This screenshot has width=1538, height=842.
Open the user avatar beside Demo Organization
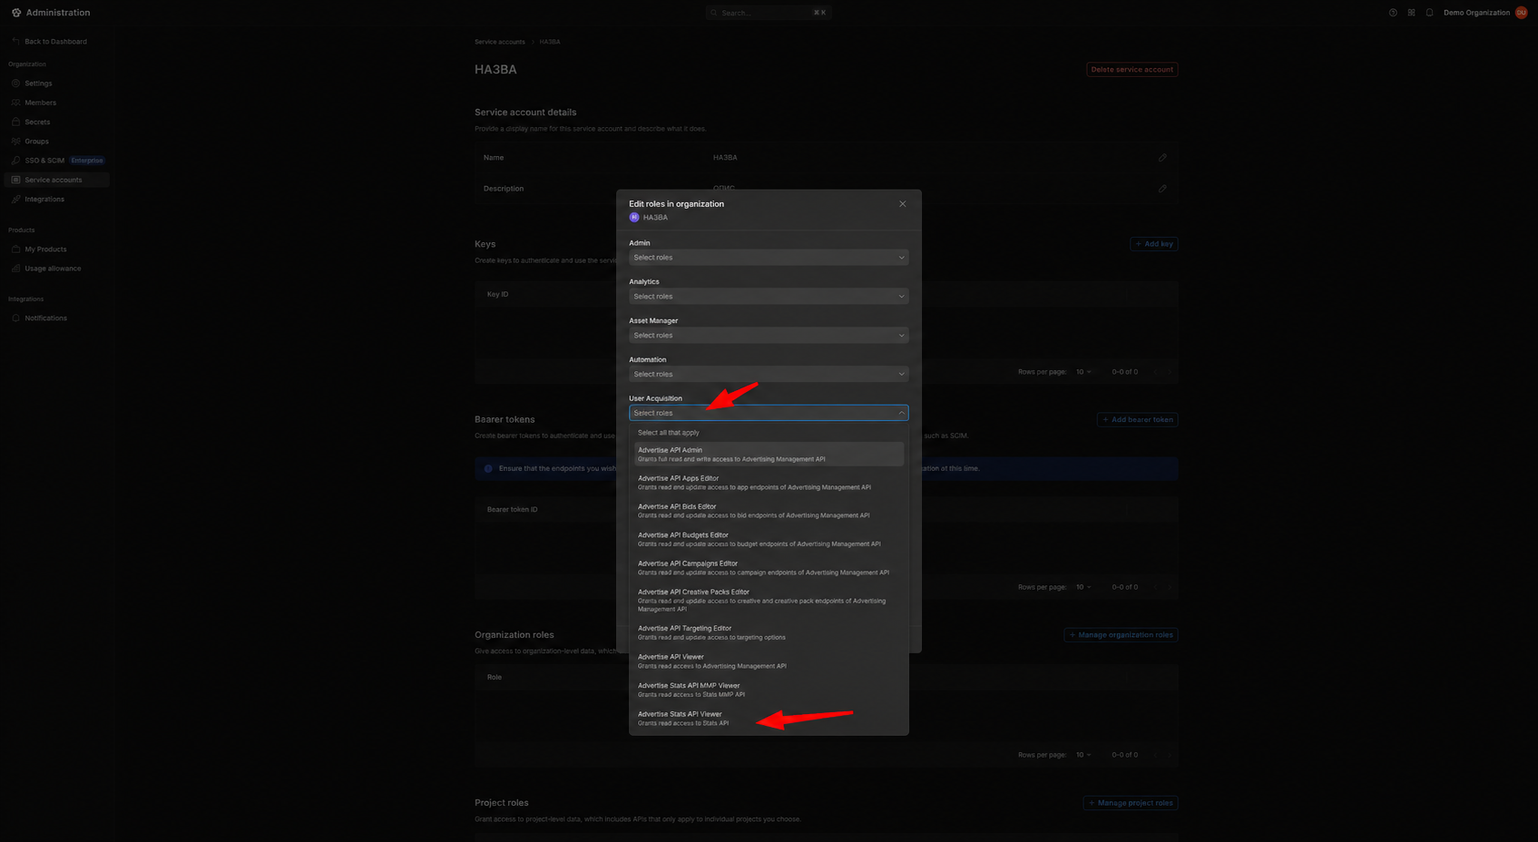(x=1522, y=13)
